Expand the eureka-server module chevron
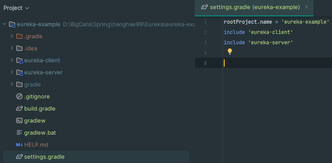Screen dimensions: 332x163 12,72
